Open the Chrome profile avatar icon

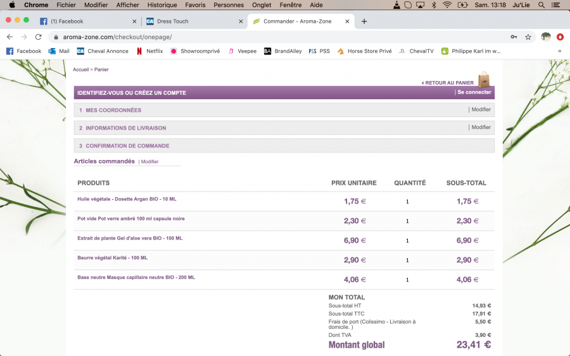[x=545, y=37]
